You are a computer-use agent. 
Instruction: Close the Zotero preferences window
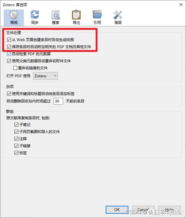point(181,5)
